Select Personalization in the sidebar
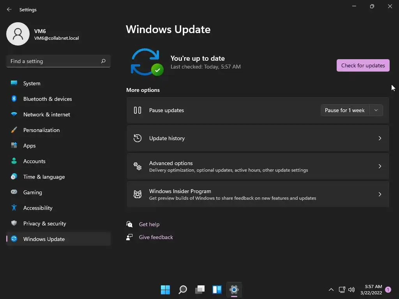Screen dimensions: 399x299 [58, 130]
